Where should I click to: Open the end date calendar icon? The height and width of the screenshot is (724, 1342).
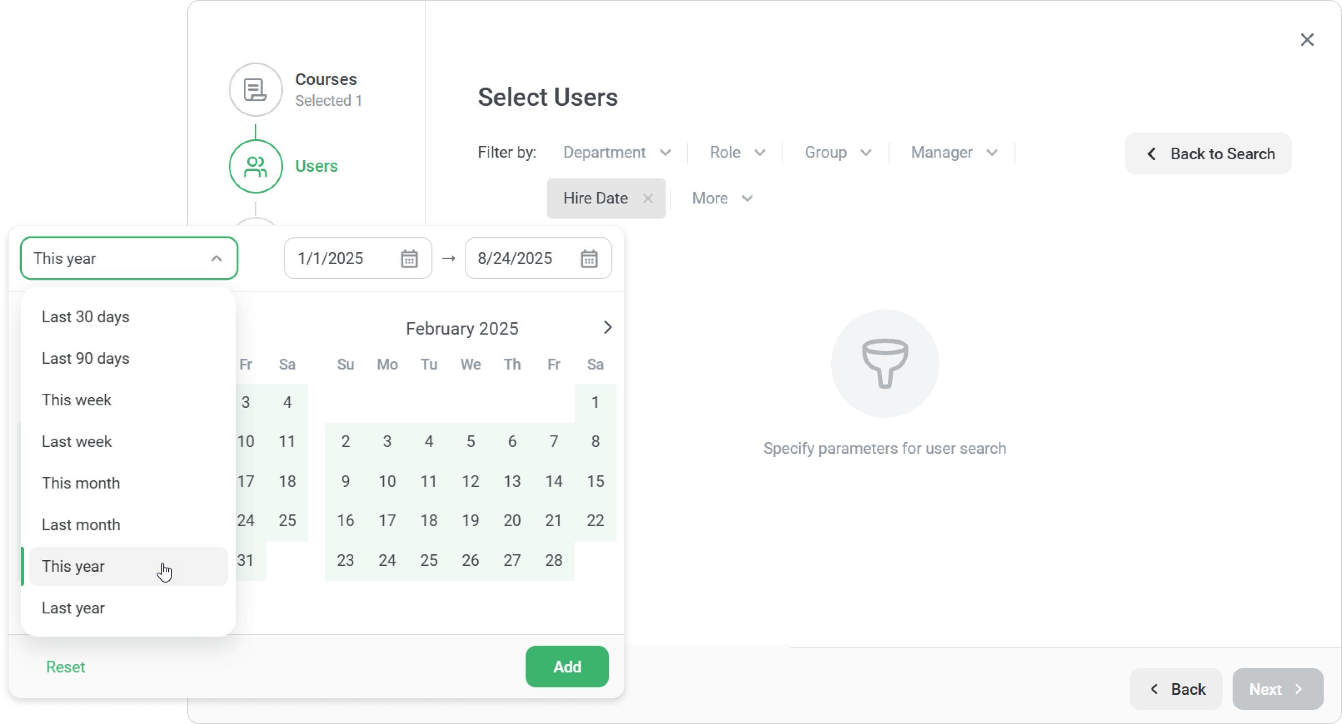tap(589, 259)
